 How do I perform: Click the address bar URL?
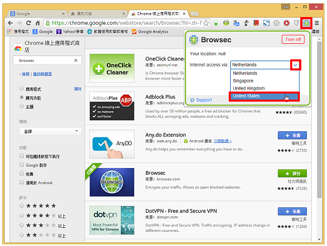tap(127, 23)
